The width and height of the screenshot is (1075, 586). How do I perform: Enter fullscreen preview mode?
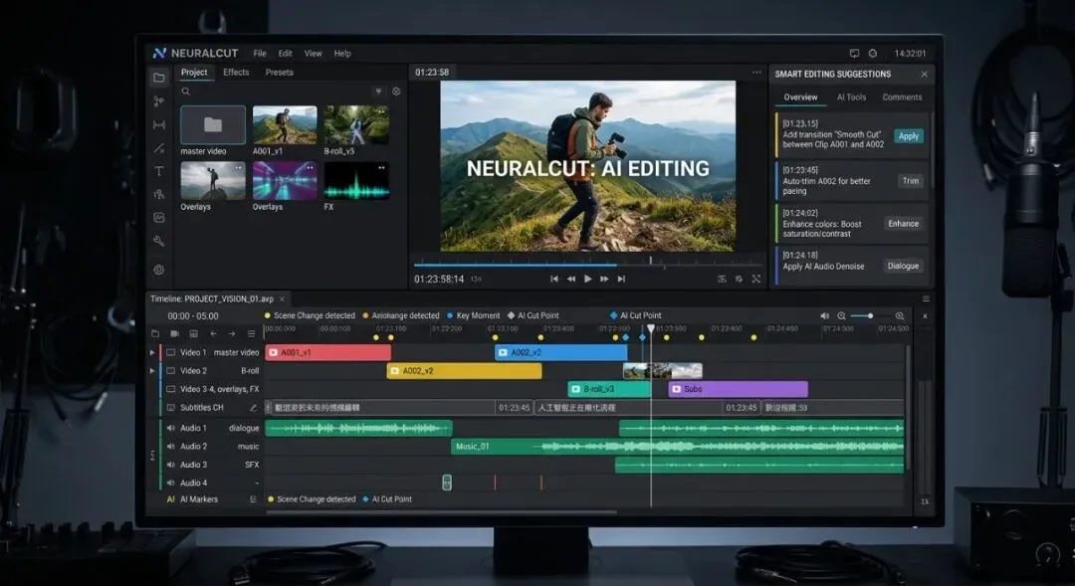click(x=756, y=280)
